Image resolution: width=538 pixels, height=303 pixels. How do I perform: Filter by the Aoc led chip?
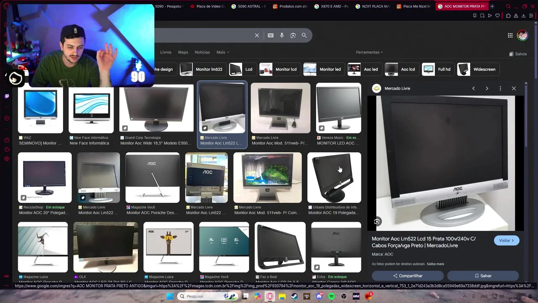coord(364,69)
